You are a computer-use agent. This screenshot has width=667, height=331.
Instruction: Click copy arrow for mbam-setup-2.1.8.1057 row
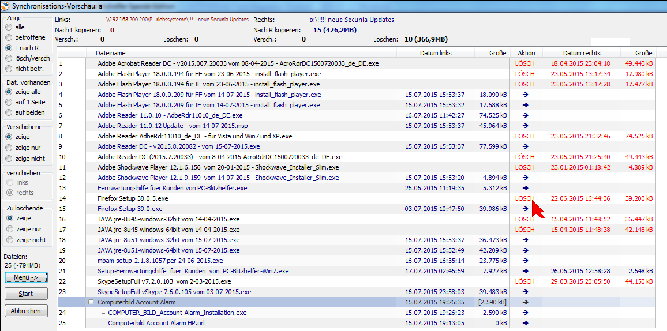tap(525, 261)
